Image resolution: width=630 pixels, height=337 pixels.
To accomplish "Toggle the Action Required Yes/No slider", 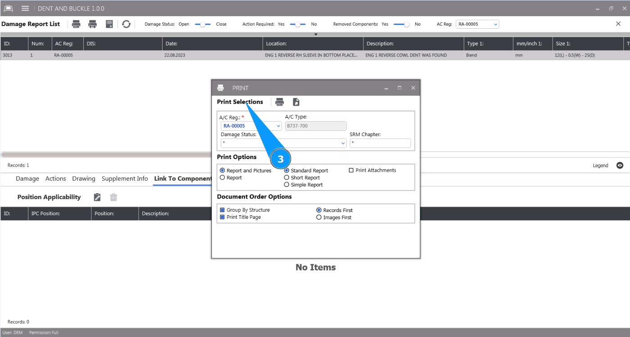I will [x=298, y=24].
